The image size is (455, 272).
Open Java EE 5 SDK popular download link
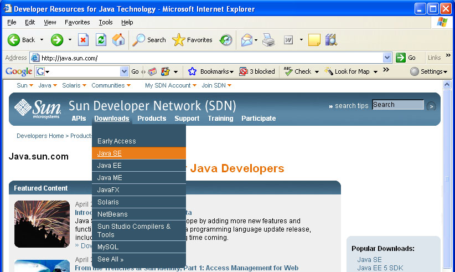pyautogui.click(x=380, y=268)
